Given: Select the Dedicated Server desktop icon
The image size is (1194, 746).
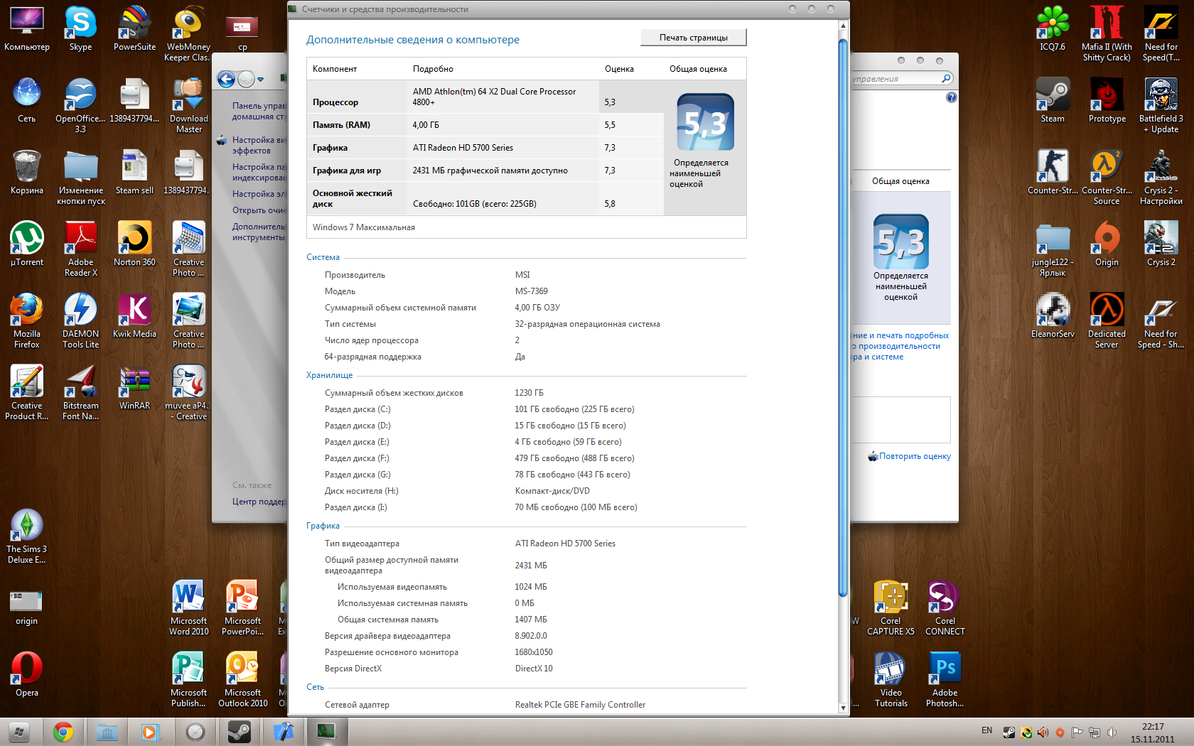Looking at the screenshot, I should [x=1107, y=320].
